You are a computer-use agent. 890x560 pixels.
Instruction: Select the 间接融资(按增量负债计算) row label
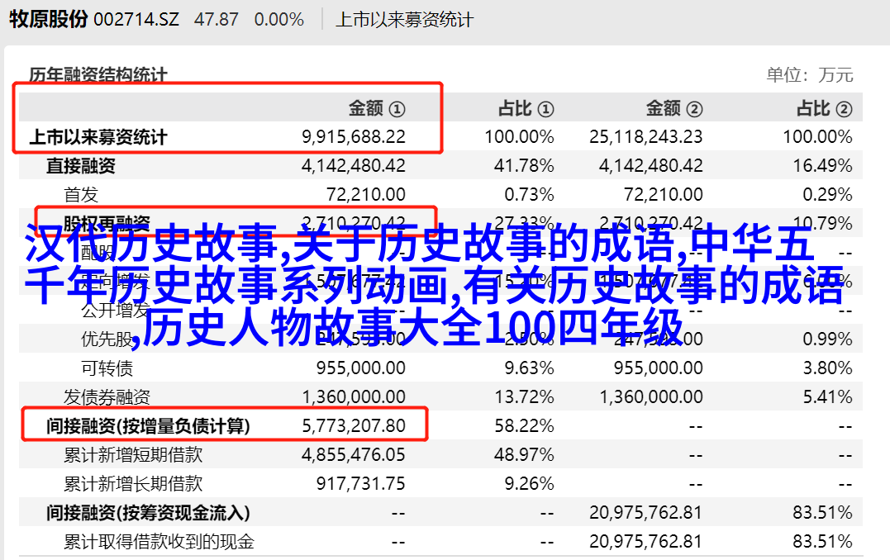point(148,426)
